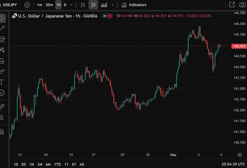The height and width of the screenshot is (168, 247).
Task: Open the Indicators panel
Action: coord(134,5)
